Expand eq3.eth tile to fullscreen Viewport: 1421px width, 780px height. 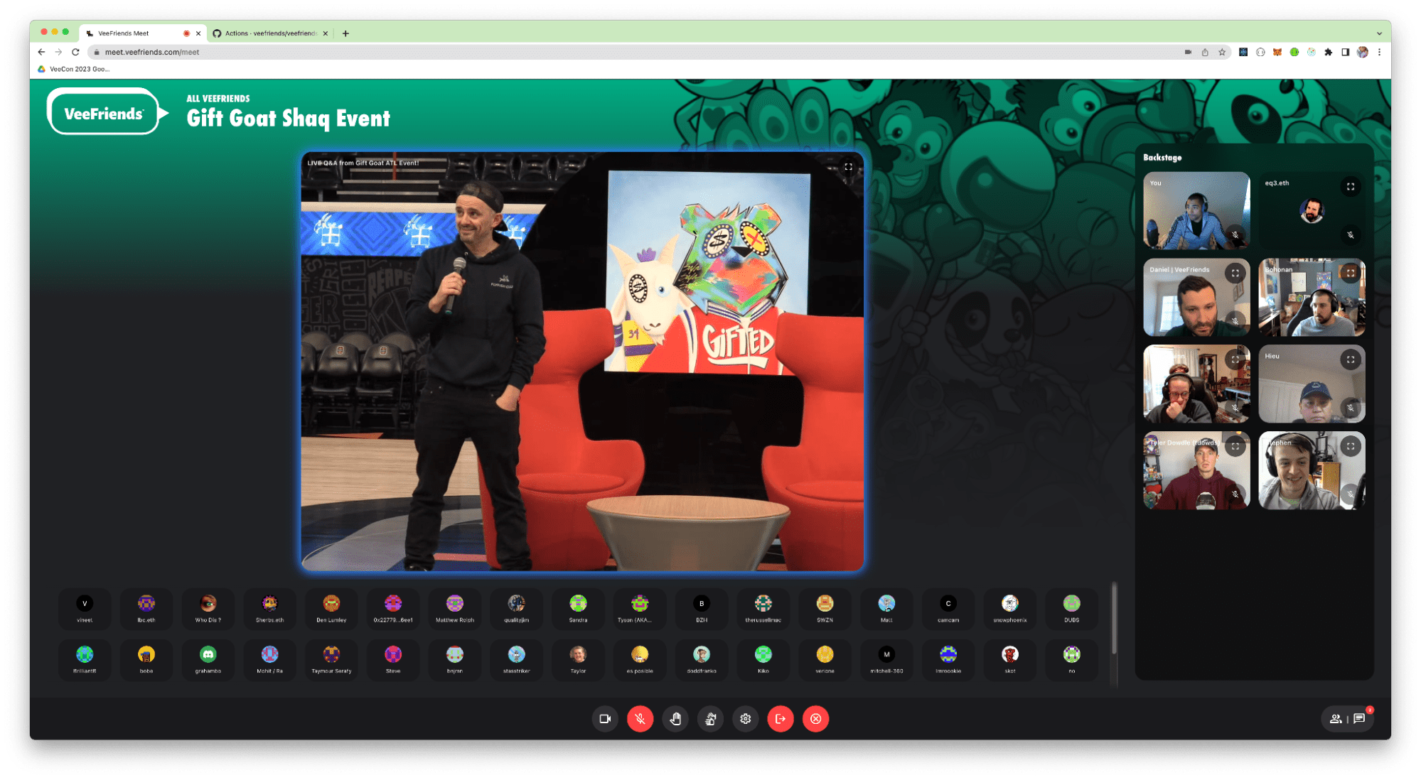1351,187
